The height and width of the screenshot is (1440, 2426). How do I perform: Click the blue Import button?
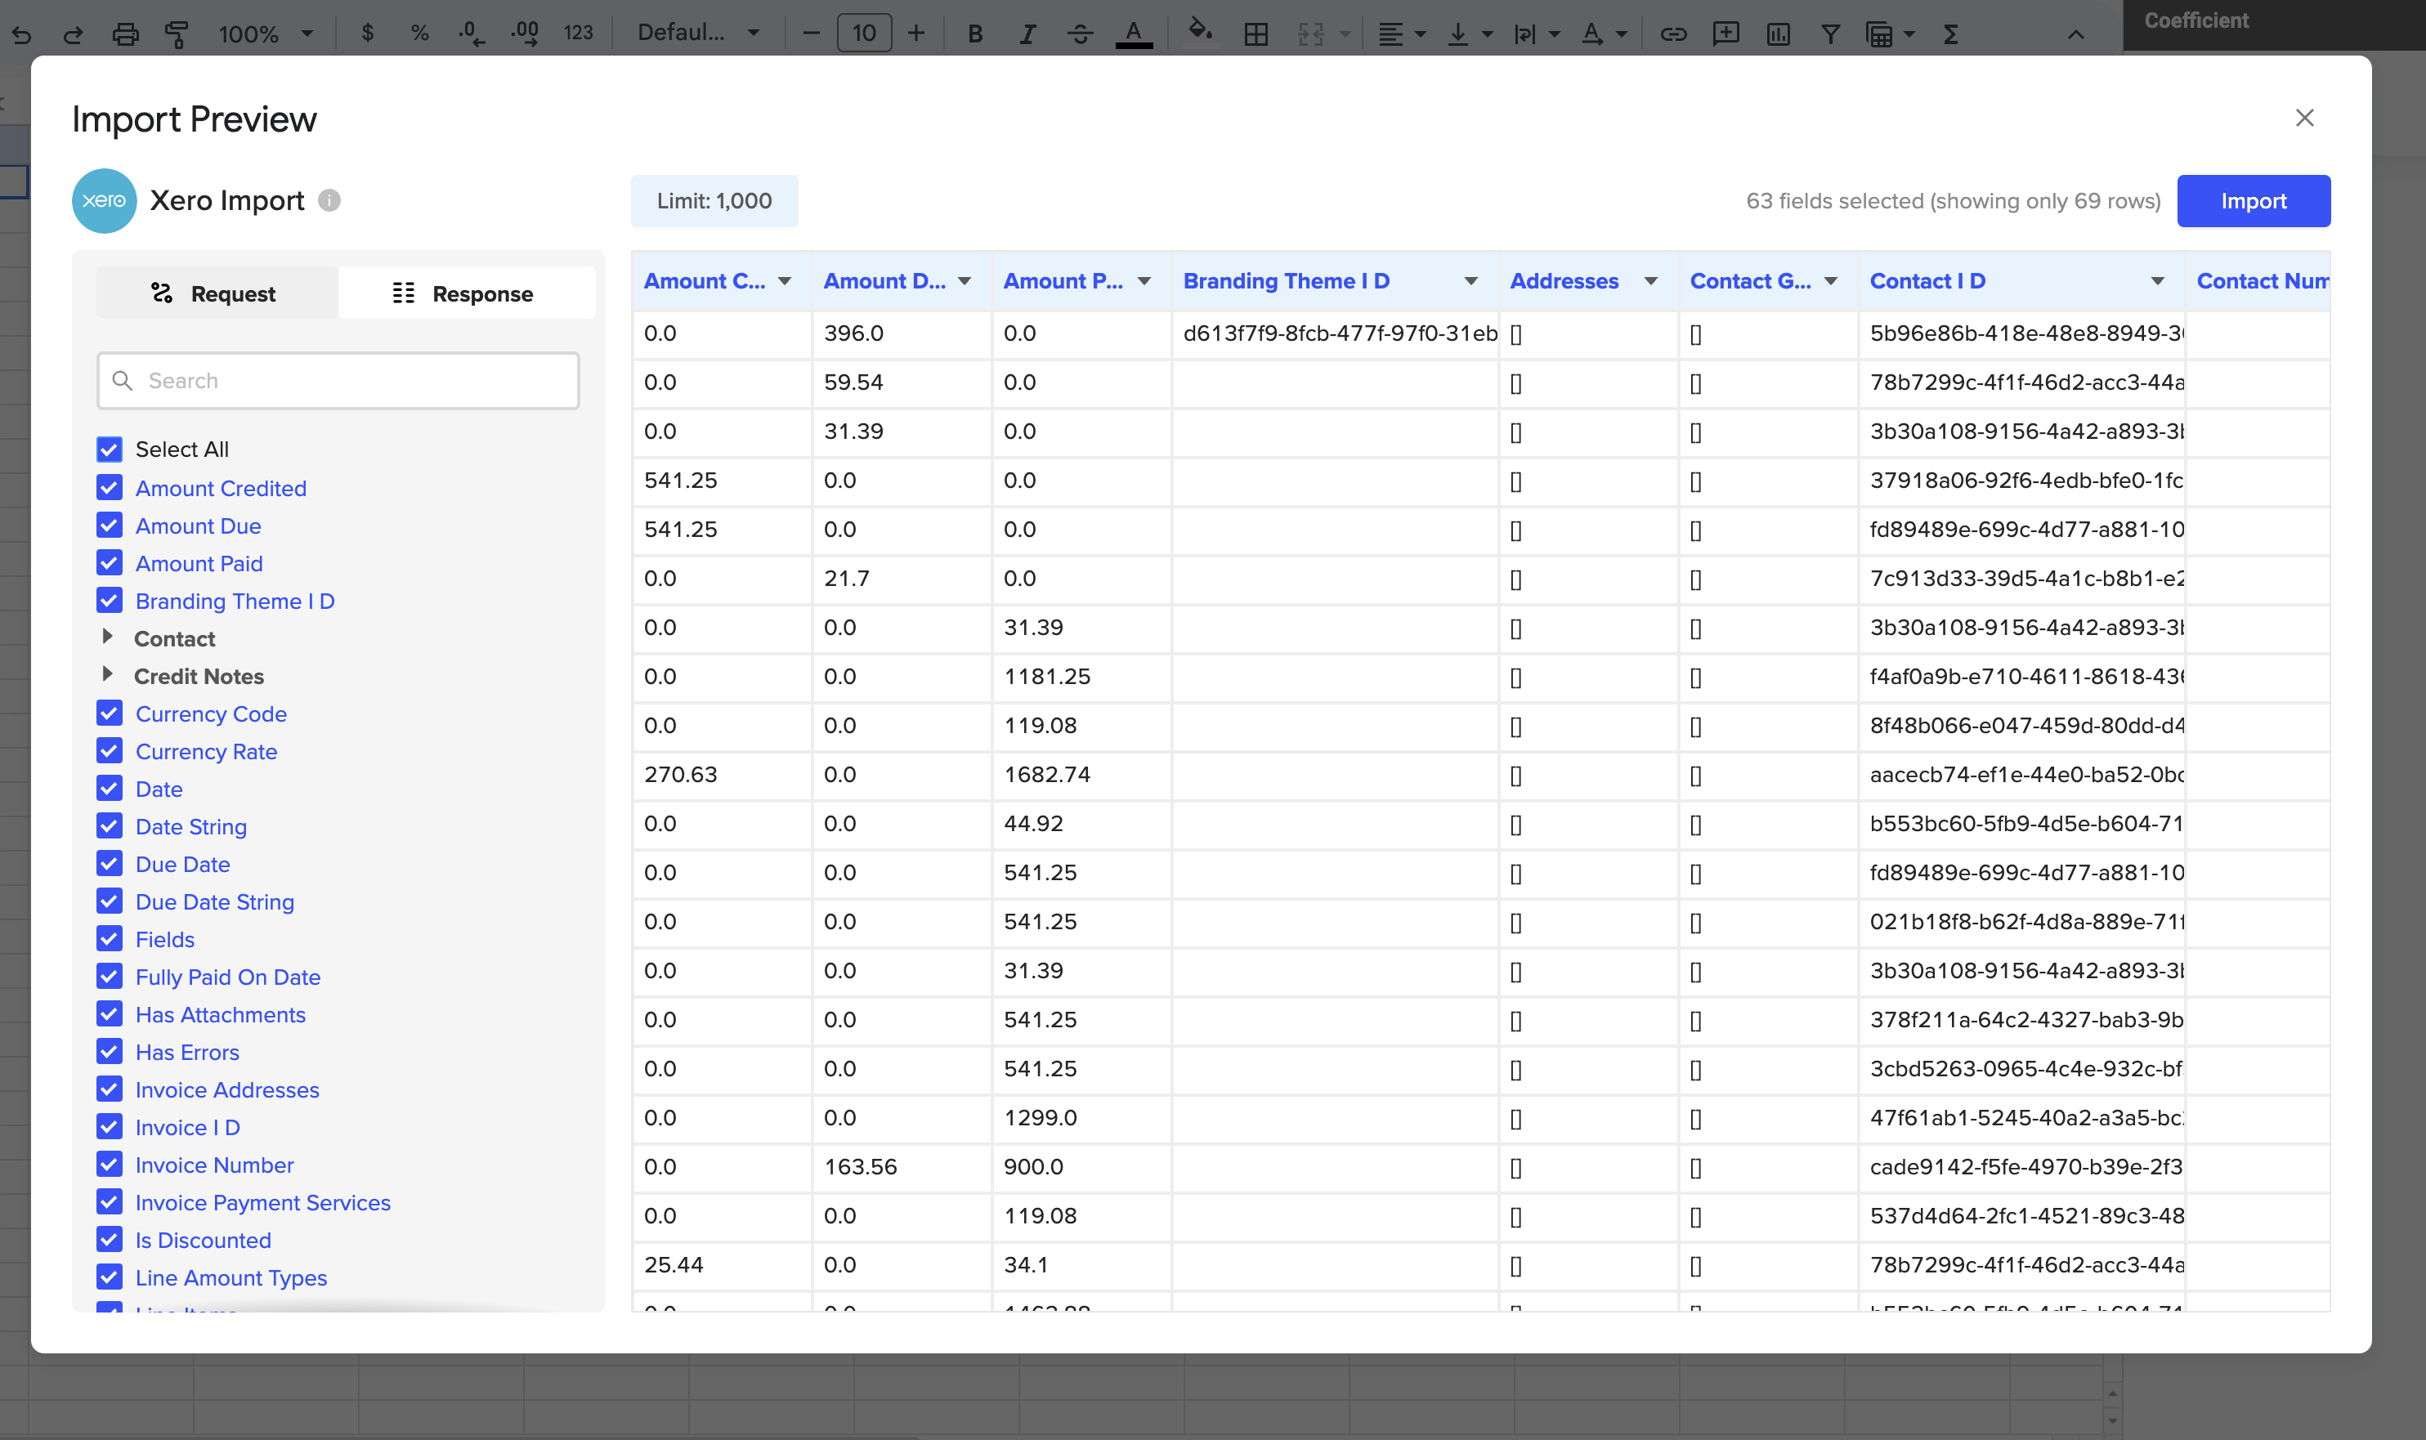click(x=2254, y=201)
